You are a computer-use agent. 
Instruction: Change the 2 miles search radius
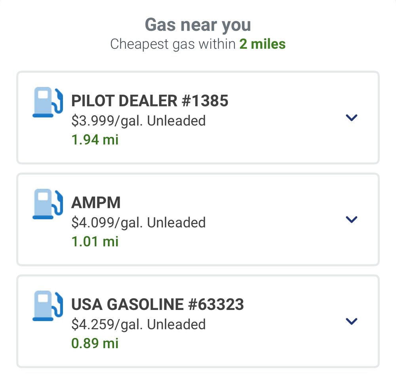pos(263,44)
